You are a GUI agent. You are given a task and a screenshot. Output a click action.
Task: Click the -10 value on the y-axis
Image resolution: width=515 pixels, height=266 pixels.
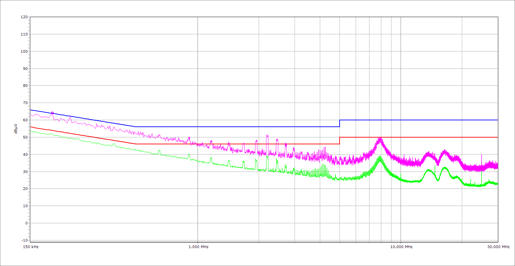pos(24,240)
